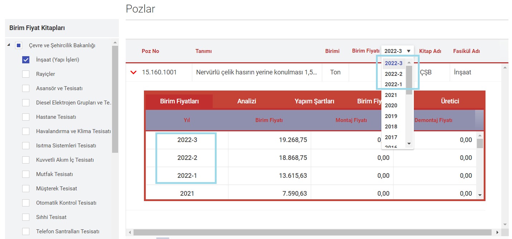Tick the Sıhhi Tesisat checkbox
This screenshot has width=512, height=239.
[26, 217]
